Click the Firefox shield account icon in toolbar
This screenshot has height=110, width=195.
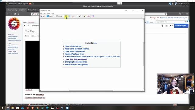coord(180,14)
